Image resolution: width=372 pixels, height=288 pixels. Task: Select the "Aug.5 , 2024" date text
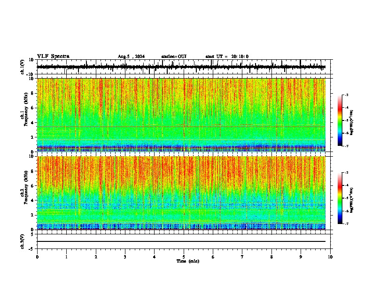(x=131, y=56)
